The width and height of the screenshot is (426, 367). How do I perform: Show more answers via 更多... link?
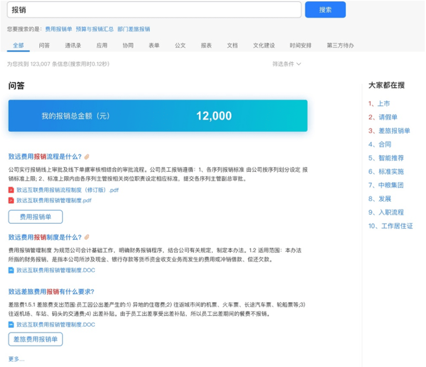(17, 359)
